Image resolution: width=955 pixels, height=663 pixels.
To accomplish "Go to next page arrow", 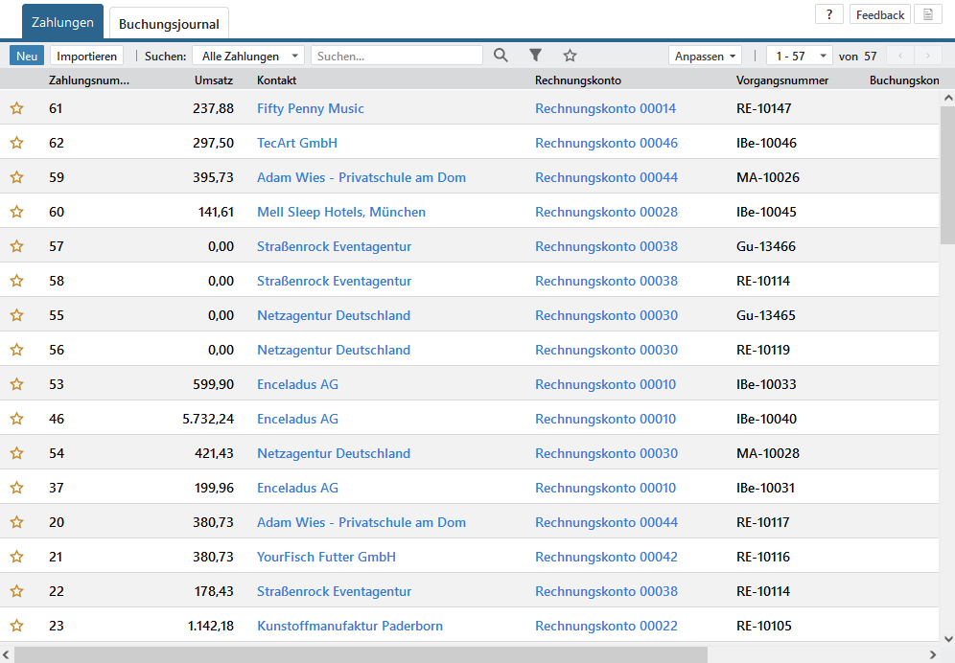I will (927, 56).
